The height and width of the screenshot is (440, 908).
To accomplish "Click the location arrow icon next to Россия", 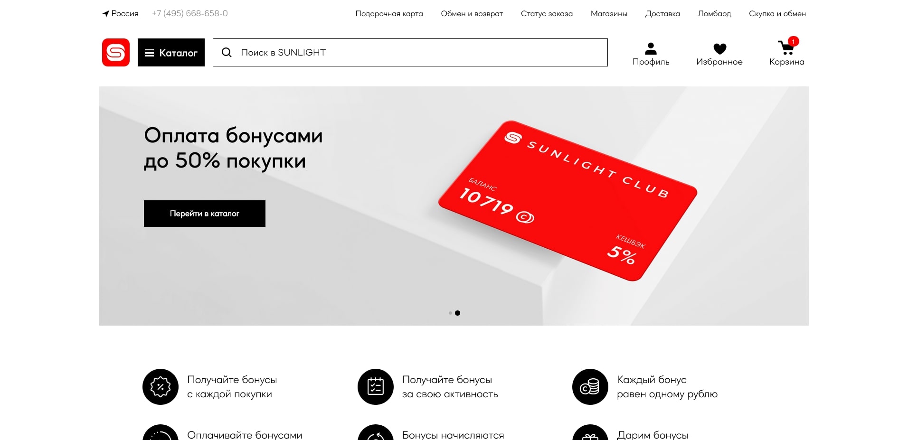I will click(105, 13).
